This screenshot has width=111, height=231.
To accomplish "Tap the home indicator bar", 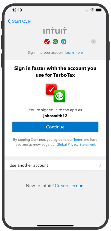I will pyautogui.click(x=55, y=225).
